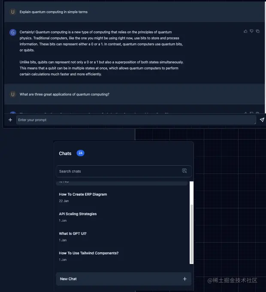
Task: Focus the 'Search chats' input
Action: (124, 171)
